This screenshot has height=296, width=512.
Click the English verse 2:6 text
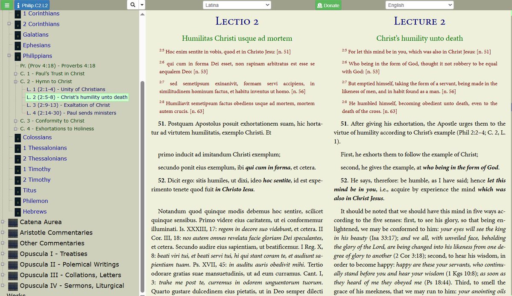420,67
